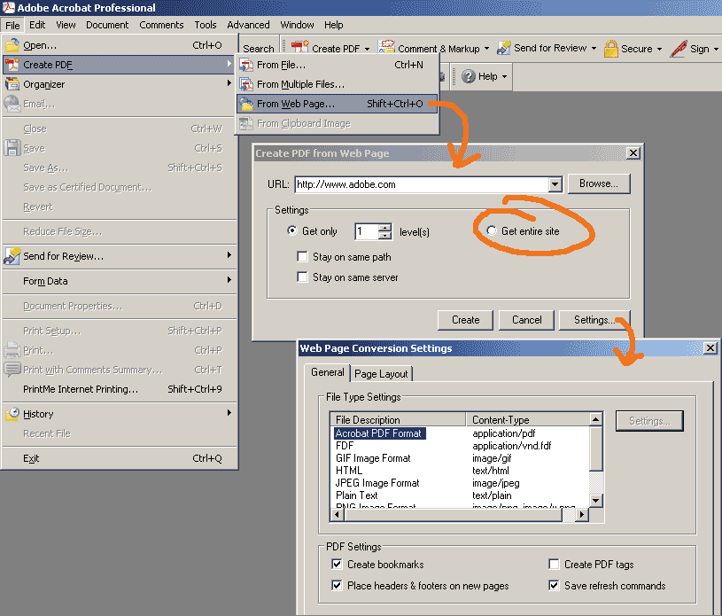Expand the Secure toolbar dropdown arrow

coord(659,49)
